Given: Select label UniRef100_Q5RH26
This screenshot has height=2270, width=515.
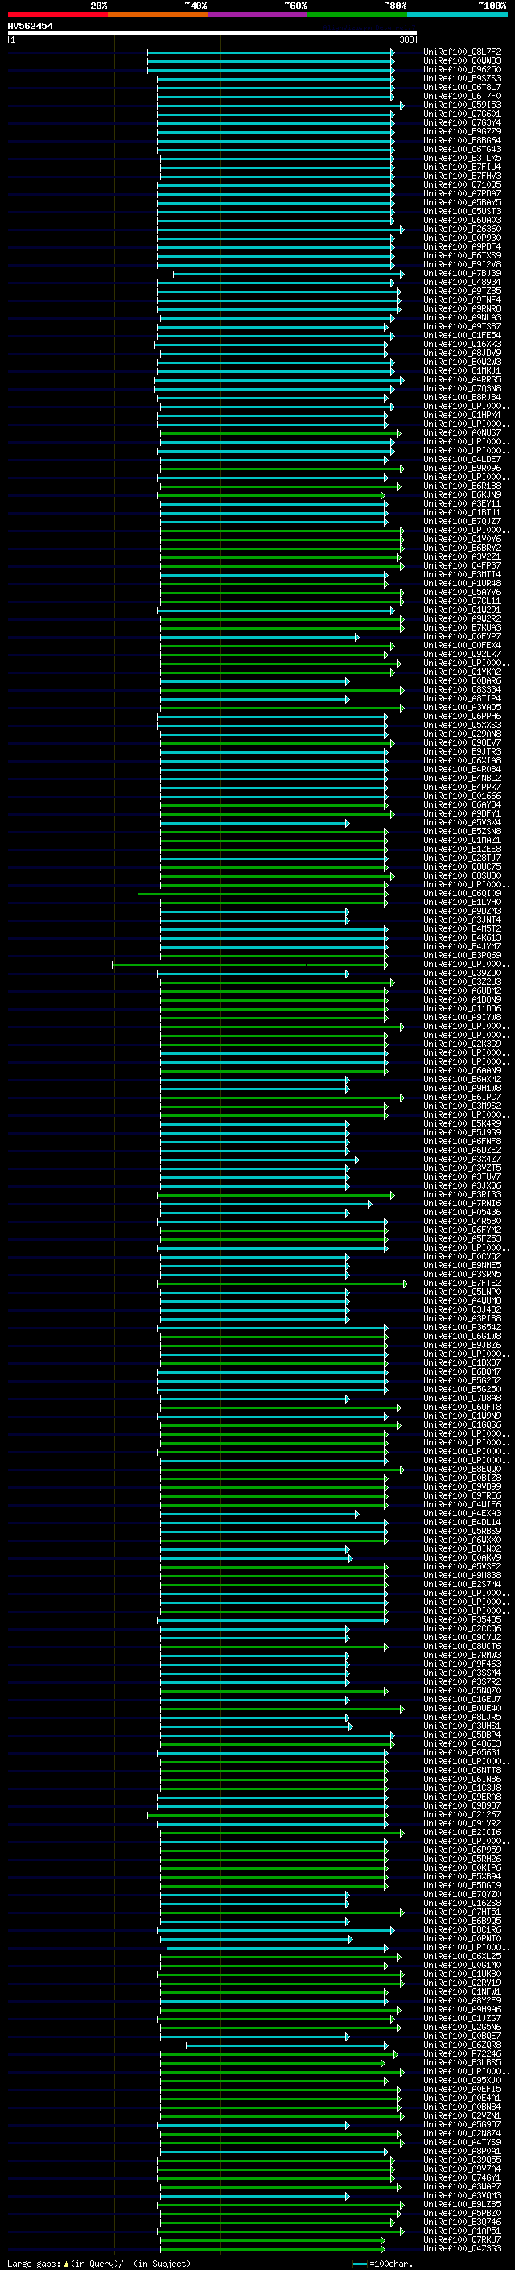Looking at the screenshot, I should click(462, 1859).
